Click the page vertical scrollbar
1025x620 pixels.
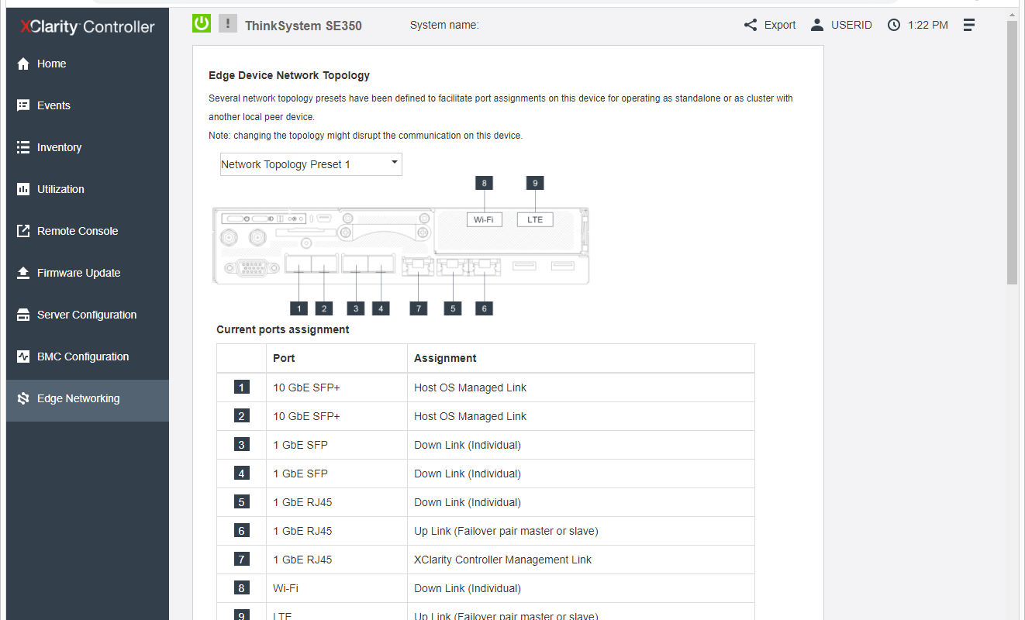click(1012, 153)
